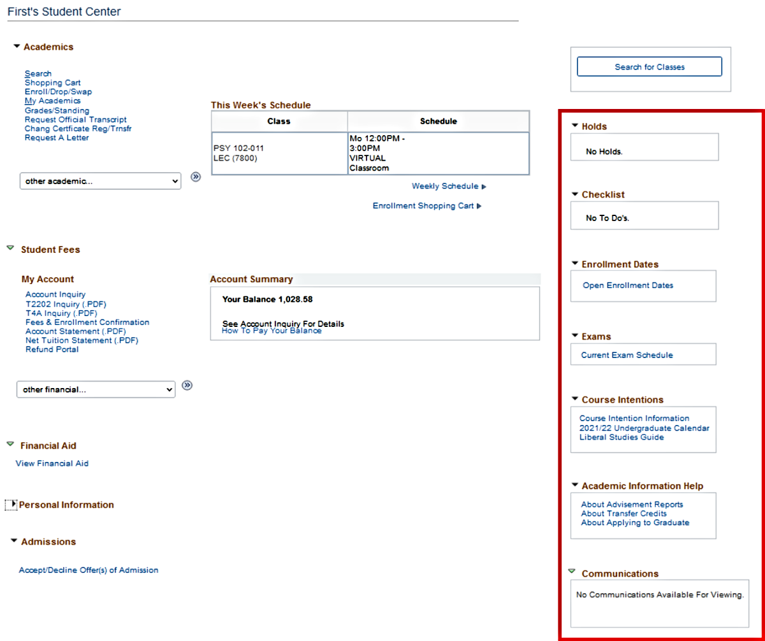Click the Mo 12:00PM - 3:00PM schedule cell

(x=439, y=154)
